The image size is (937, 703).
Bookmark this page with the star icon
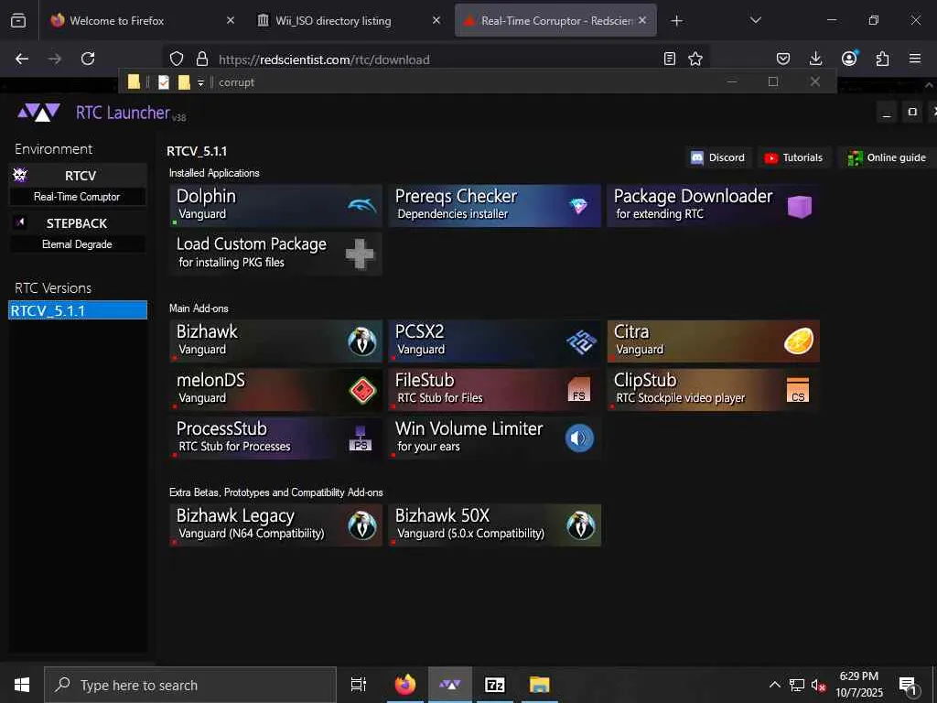tap(695, 59)
